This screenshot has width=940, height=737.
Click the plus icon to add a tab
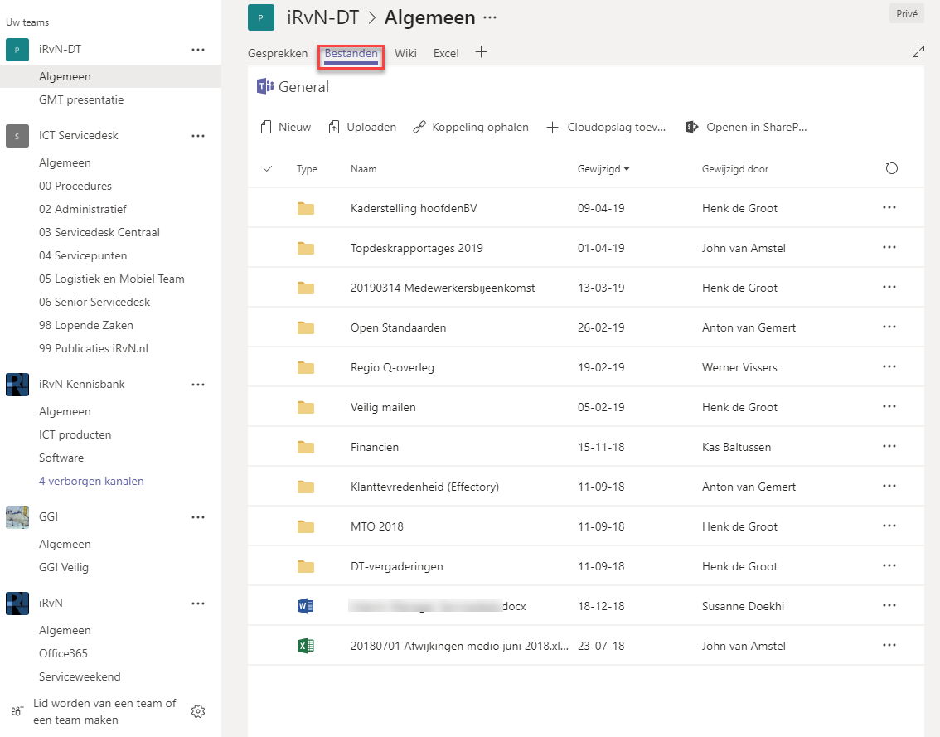pyautogui.click(x=481, y=52)
